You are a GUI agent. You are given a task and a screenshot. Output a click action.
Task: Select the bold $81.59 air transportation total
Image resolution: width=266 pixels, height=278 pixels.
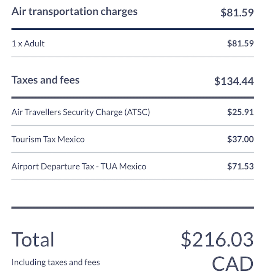[x=237, y=13]
